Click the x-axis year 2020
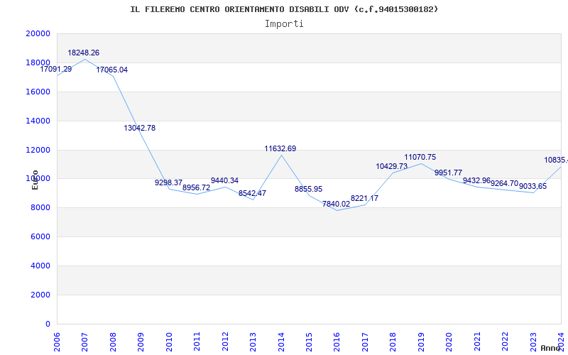568x355 pixels. [449, 342]
